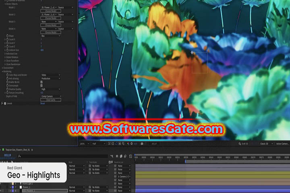Click the Region of Interest icon

120,144
